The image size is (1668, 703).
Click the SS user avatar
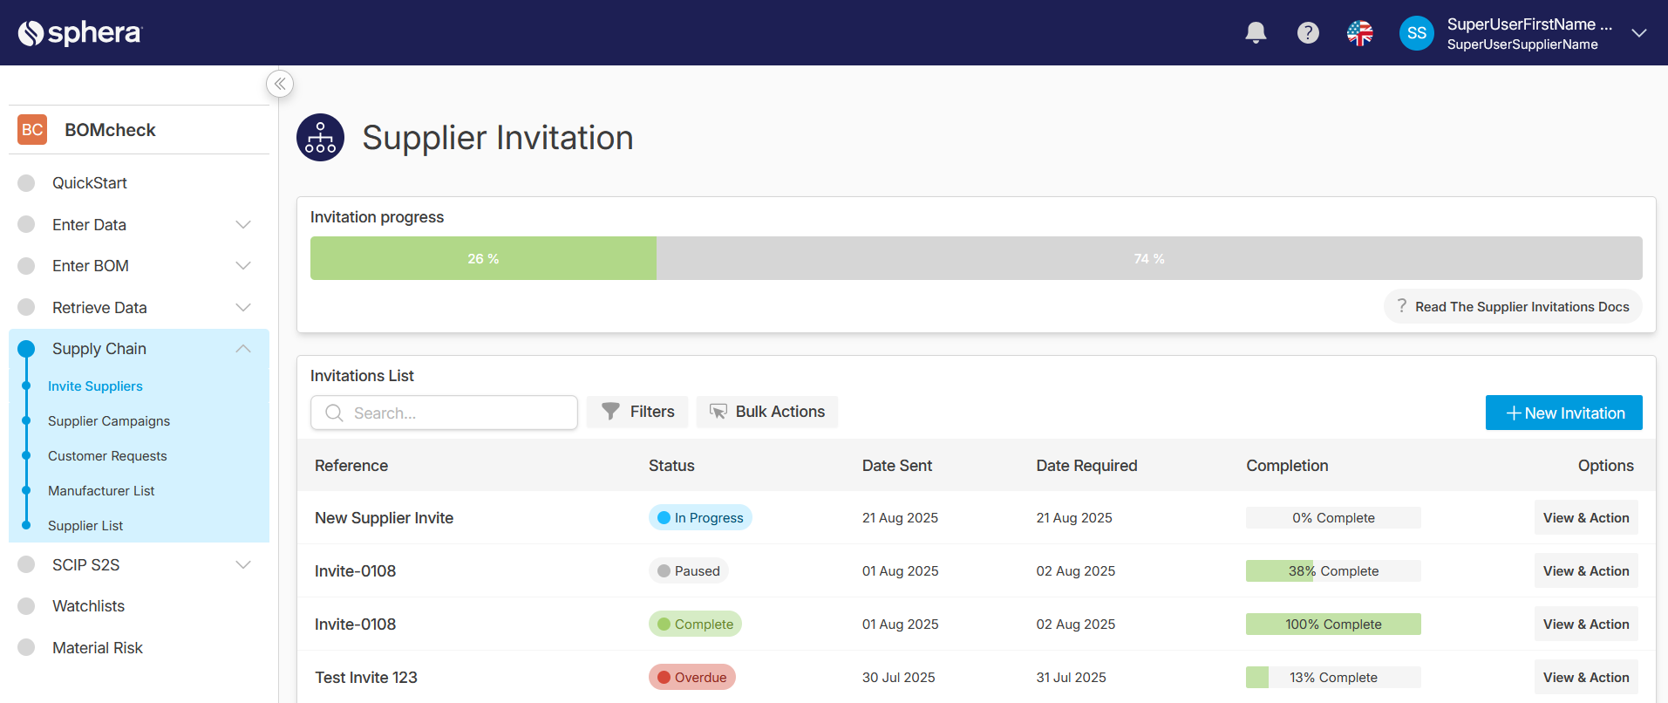point(1416,33)
